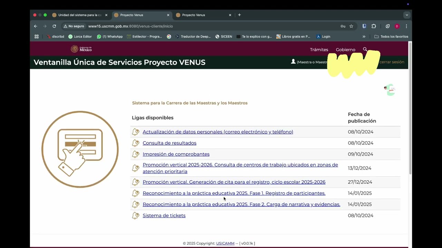Open the WhatsApp bookmark
The width and height of the screenshot is (442, 248).
(110, 37)
